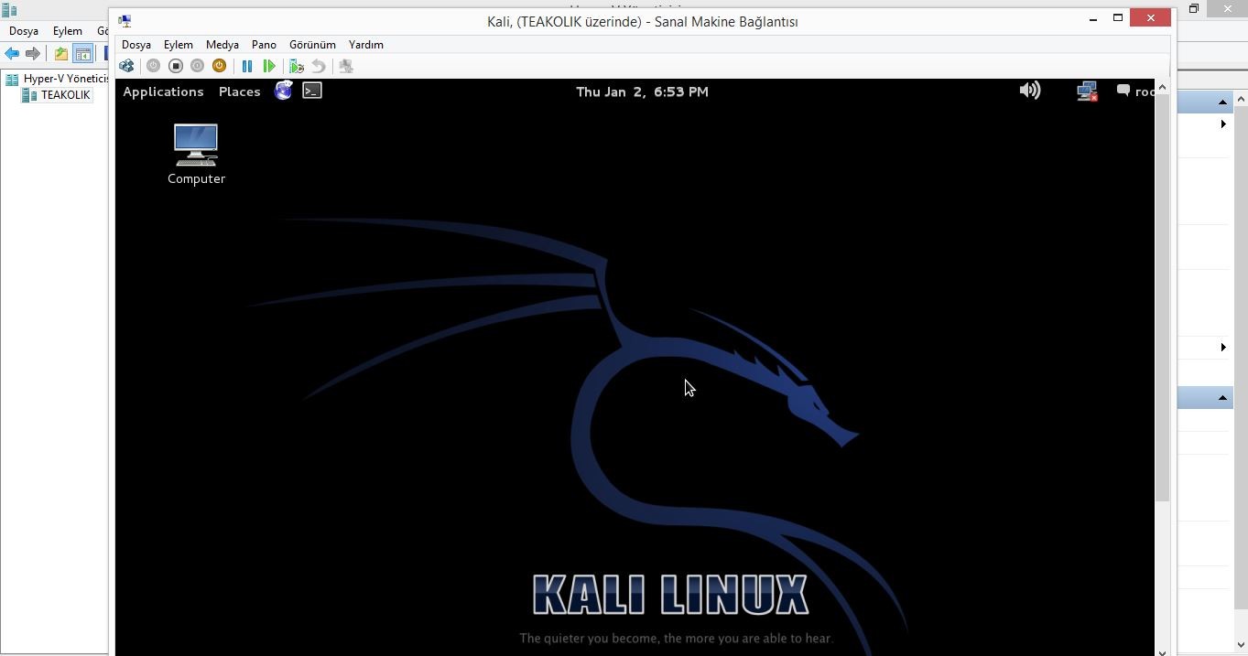Viewport: 1248px width, 656px height.
Task: Collapse the lower Actions pane section
Action: 1222,398
